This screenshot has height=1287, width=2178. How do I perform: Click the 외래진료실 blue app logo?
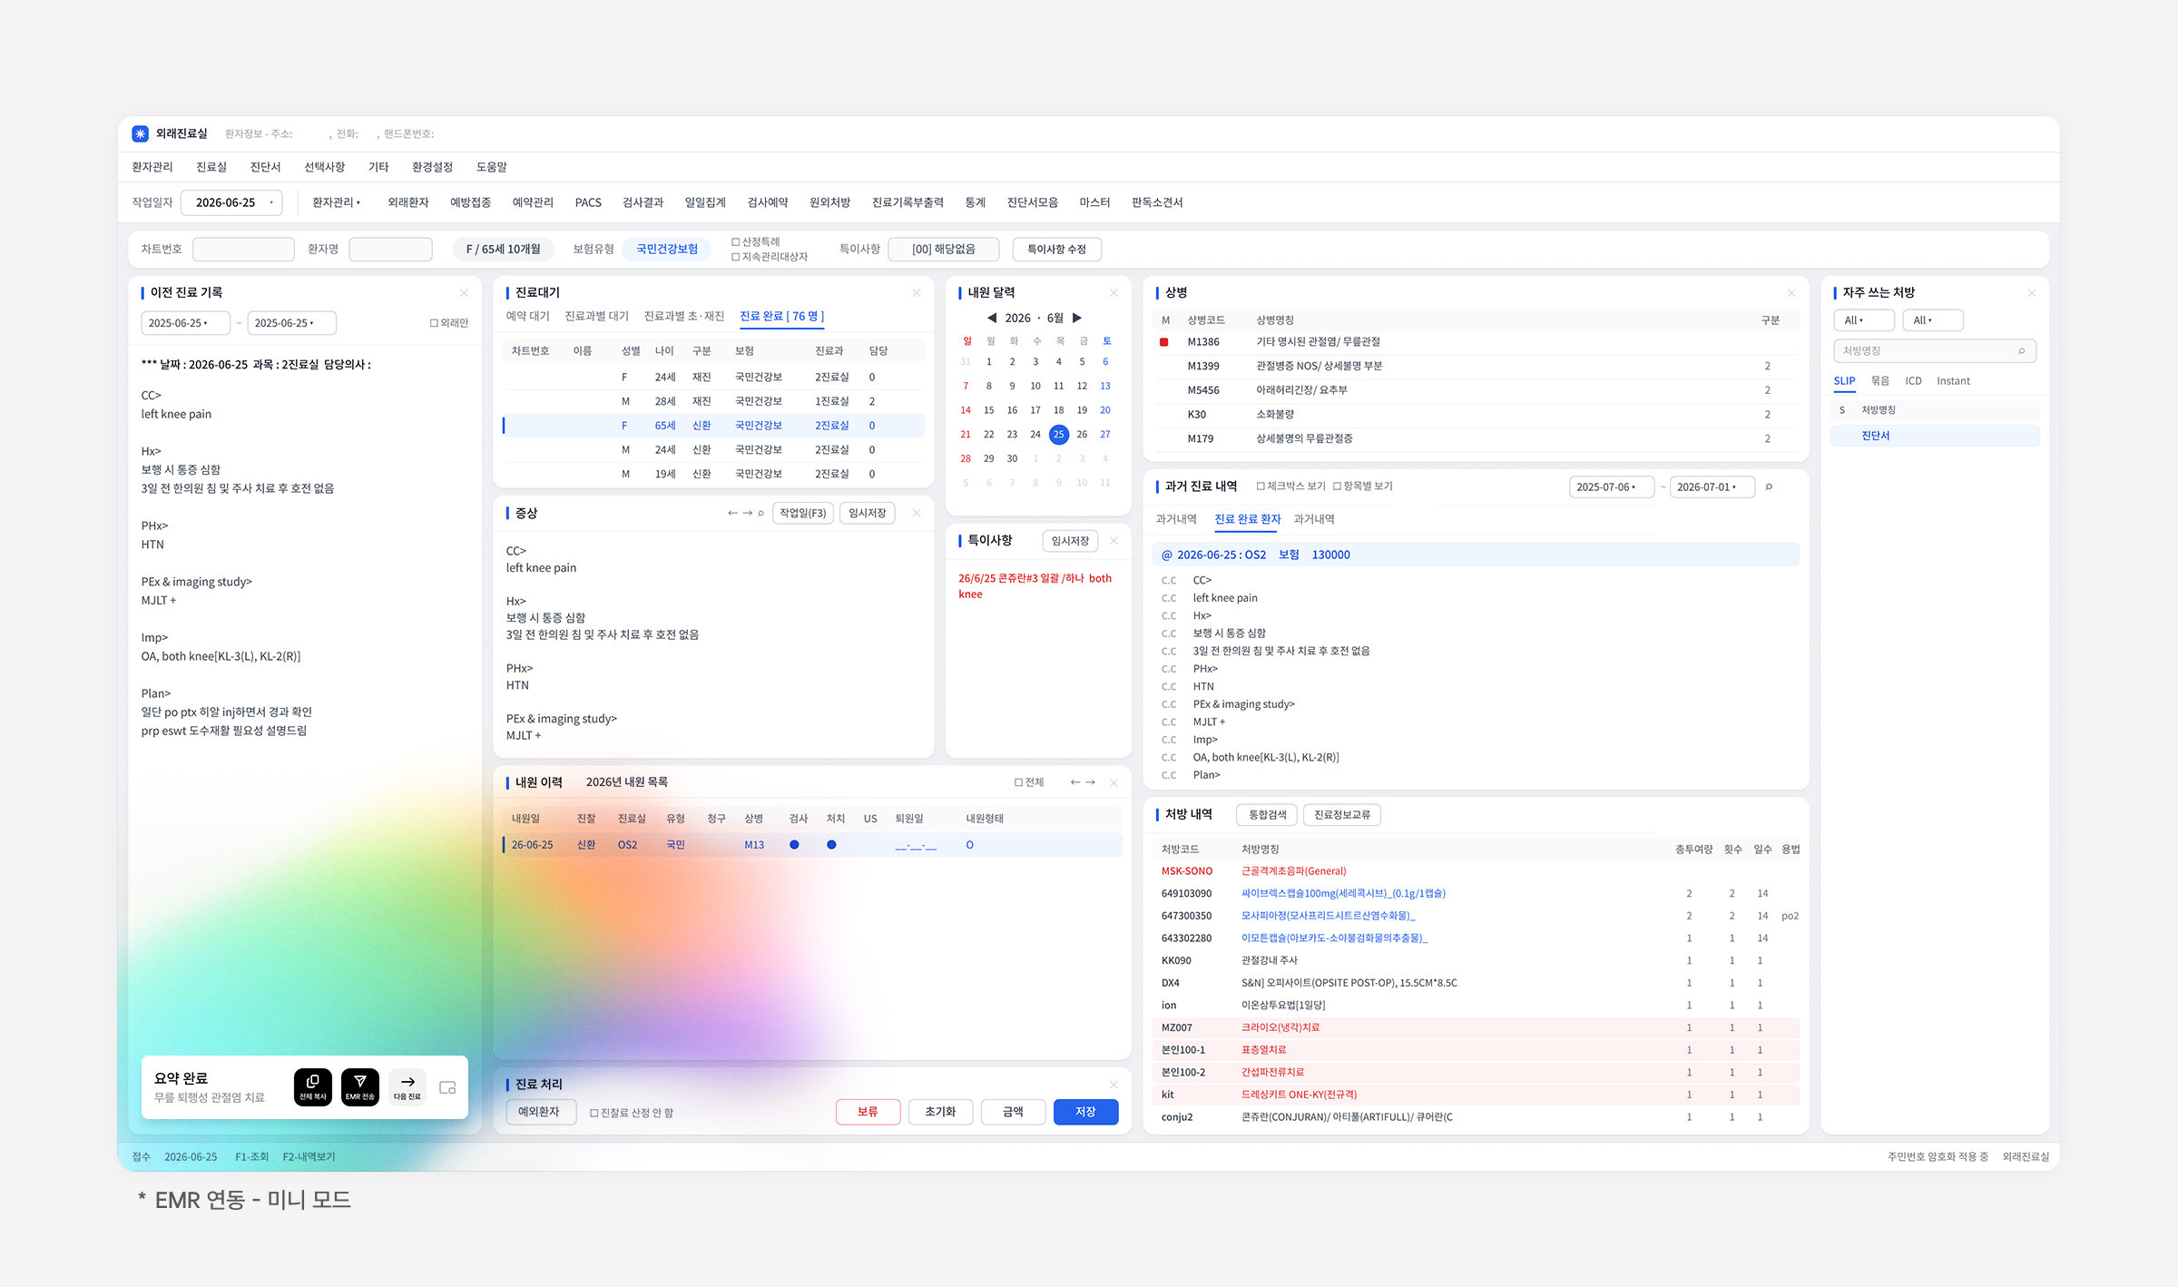(140, 133)
